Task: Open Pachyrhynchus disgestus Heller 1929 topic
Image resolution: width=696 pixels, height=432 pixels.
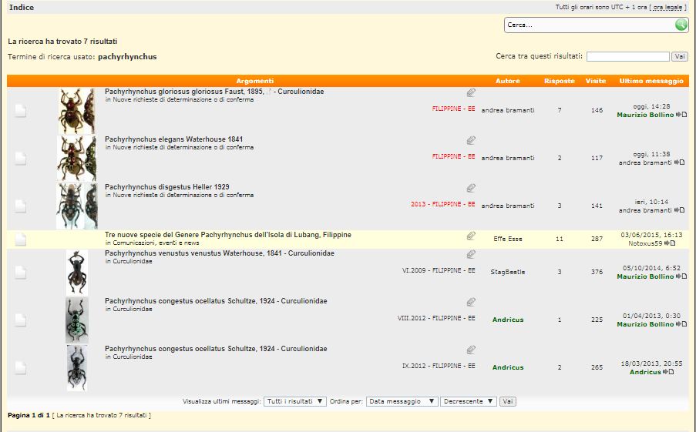Action: pyautogui.click(x=166, y=187)
